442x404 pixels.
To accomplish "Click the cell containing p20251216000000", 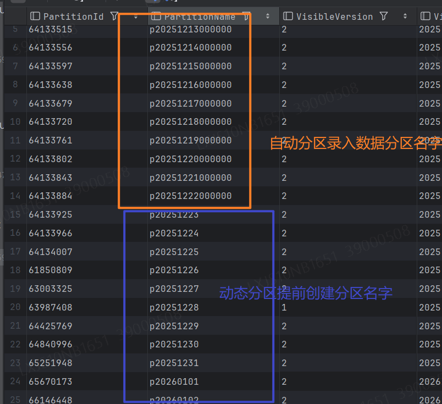I will click(190, 85).
